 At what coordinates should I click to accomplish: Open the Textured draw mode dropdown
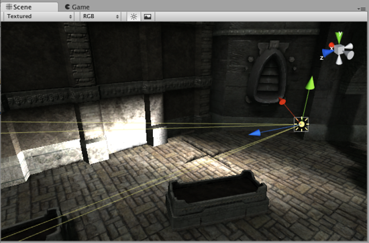(39, 17)
